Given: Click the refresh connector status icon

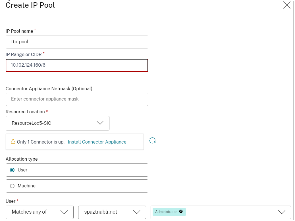Looking at the screenshot, I should point(153,140).
